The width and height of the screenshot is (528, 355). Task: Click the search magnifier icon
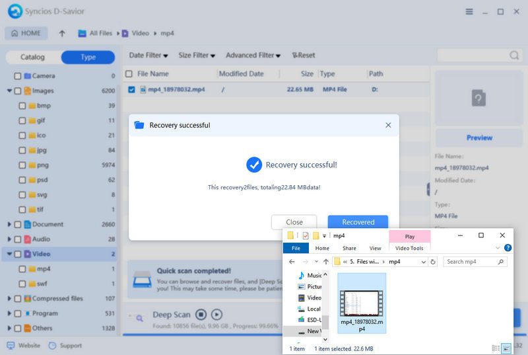[513, 56]
